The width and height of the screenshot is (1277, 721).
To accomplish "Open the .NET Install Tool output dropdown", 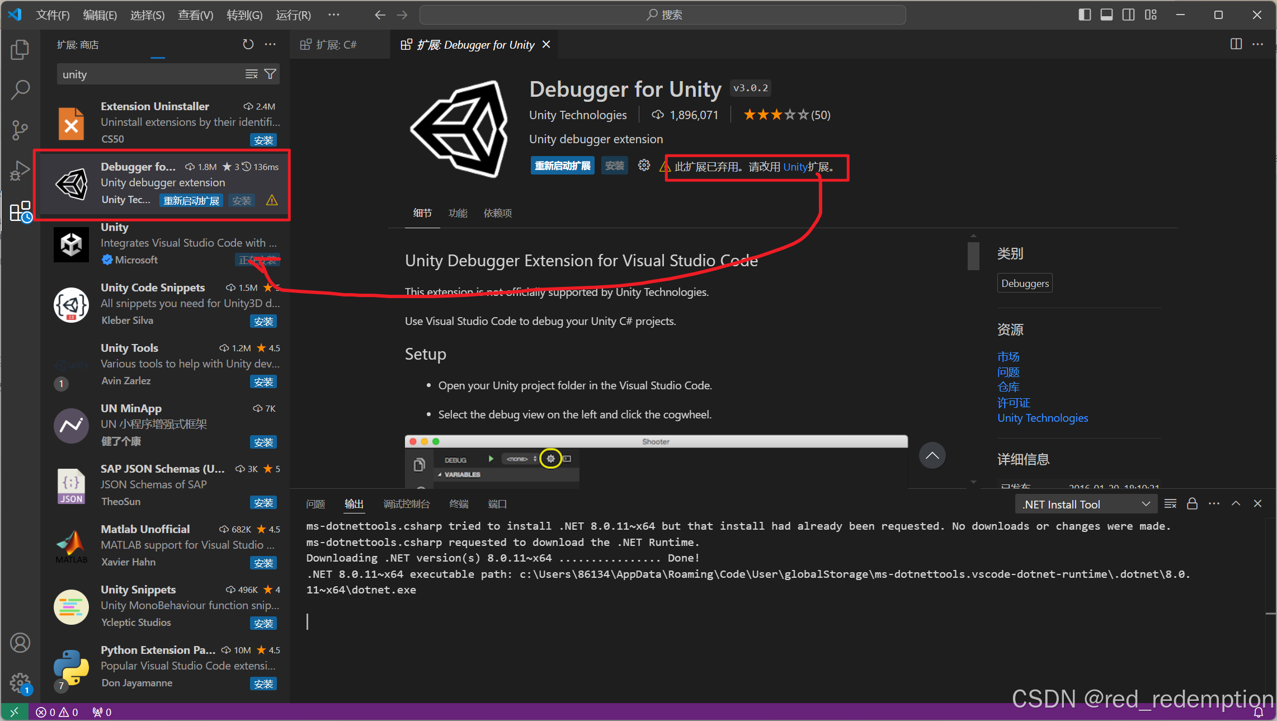I will coord(1086,505).
